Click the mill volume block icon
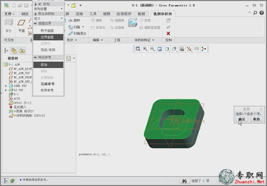This screenshot has height=186, width=267. coord(133,23)
